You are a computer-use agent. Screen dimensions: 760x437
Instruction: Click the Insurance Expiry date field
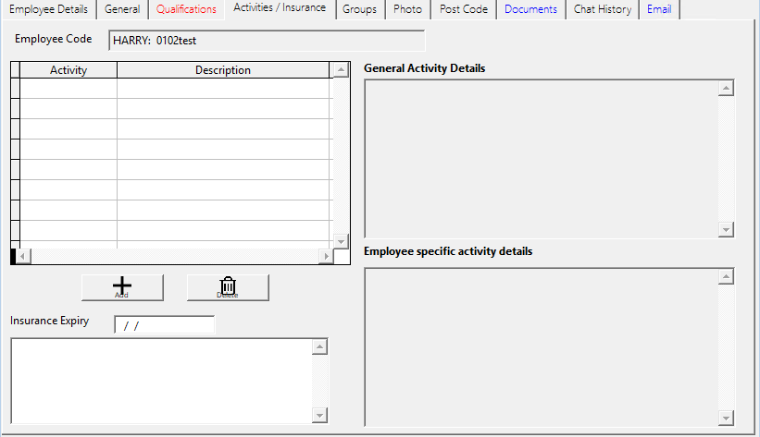coord(164,325)
